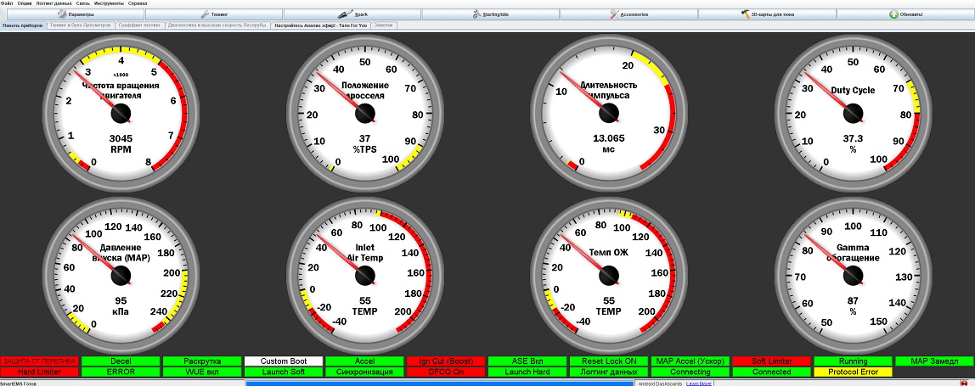Click the RPM engine speed gauge
Image resolution: width=975 pixels, height=386 pixels.
click(121, 113)
